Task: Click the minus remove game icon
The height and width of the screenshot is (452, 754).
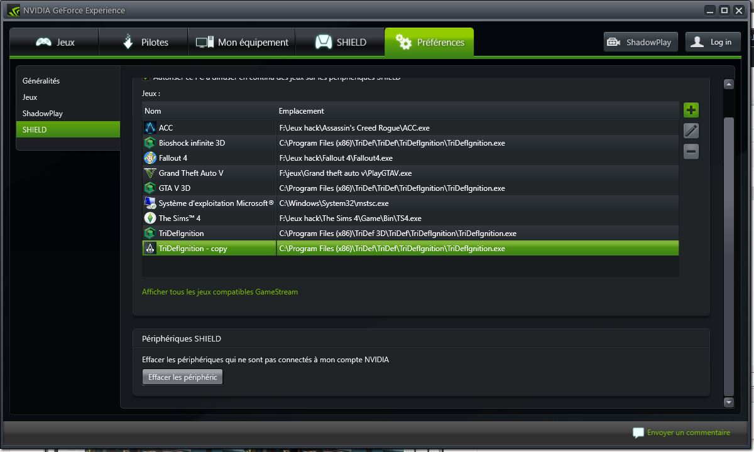Action: [x=691, y=151]
